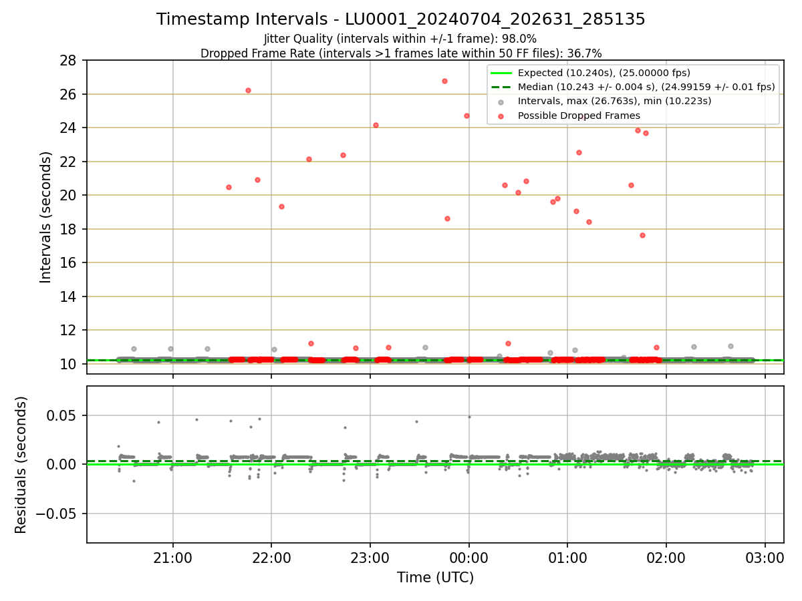Click the "00:00" time tick label

pos(469,558)
